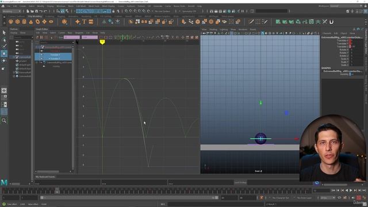Click play backward button
The width and height of the screenshot is (368, 207).
347,190
